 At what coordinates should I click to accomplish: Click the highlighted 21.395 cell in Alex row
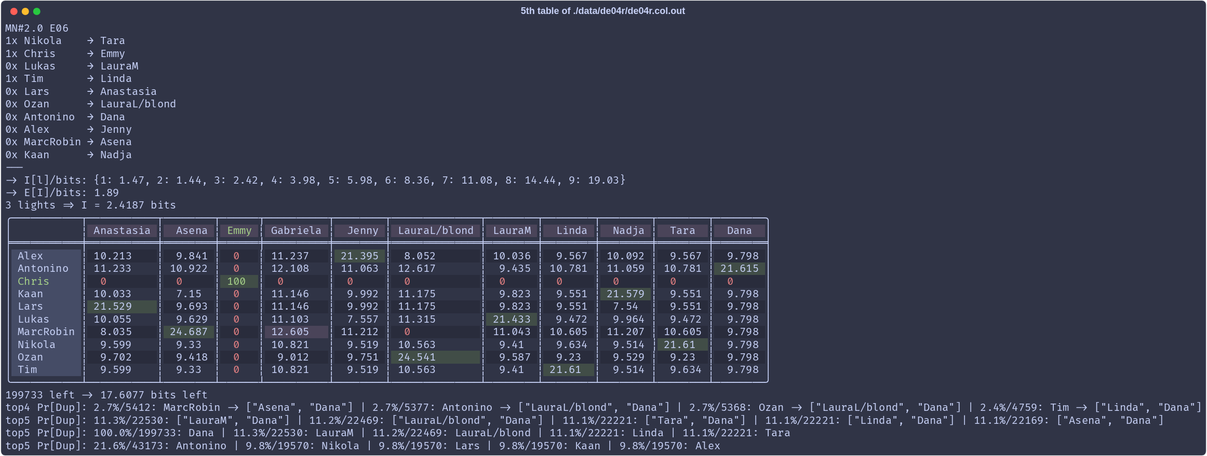click(359, 256)
